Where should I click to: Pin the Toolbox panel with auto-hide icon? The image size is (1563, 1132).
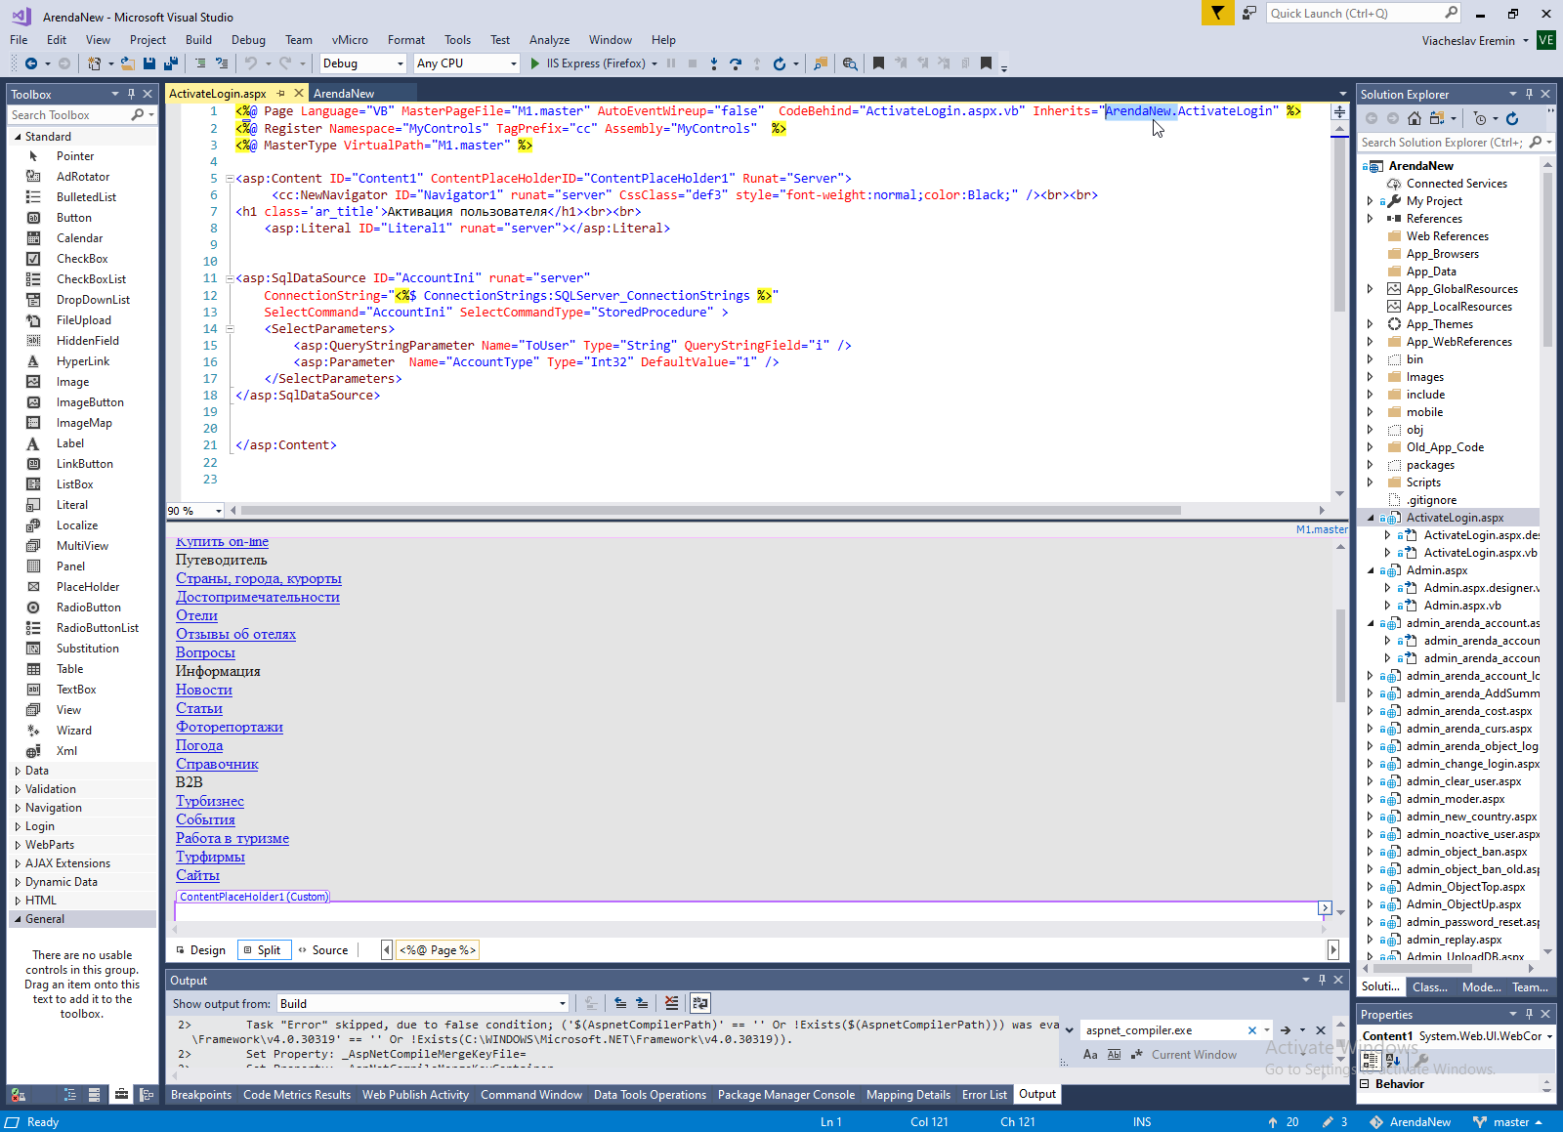pos(131,94)
